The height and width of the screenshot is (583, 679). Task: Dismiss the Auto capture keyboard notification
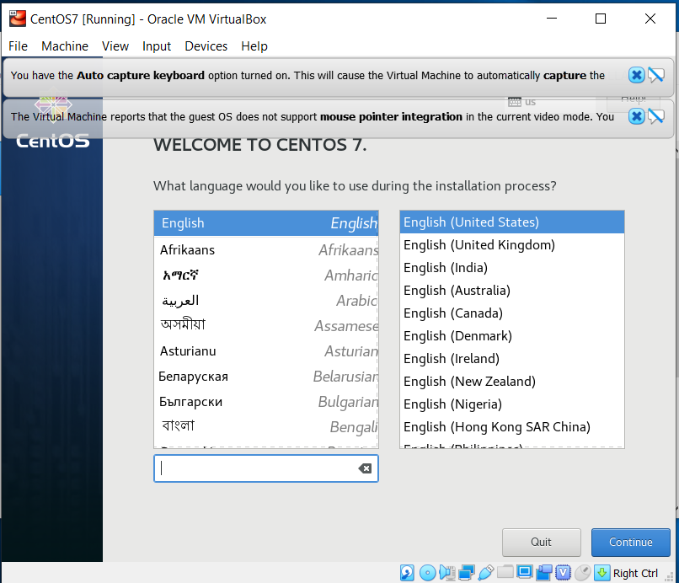point(636,75)
